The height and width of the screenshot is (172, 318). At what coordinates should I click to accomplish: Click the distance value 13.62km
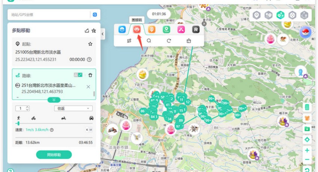point(33,142)
